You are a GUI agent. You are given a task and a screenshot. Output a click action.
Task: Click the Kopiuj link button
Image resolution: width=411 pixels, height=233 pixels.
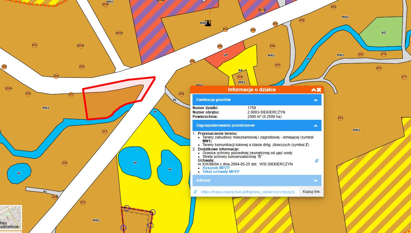[311, 192]
